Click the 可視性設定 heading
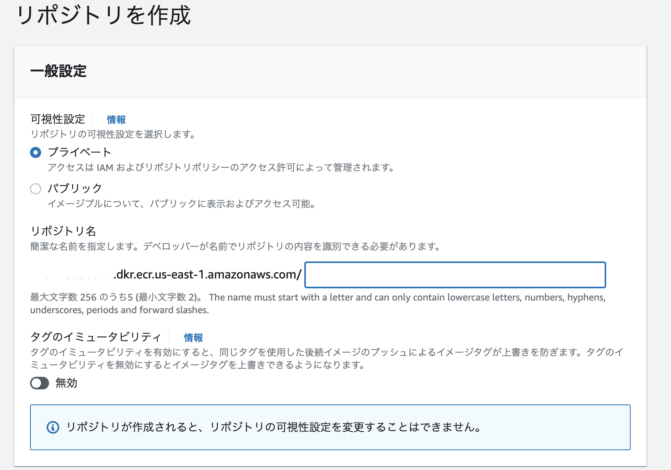 (58, 119)
